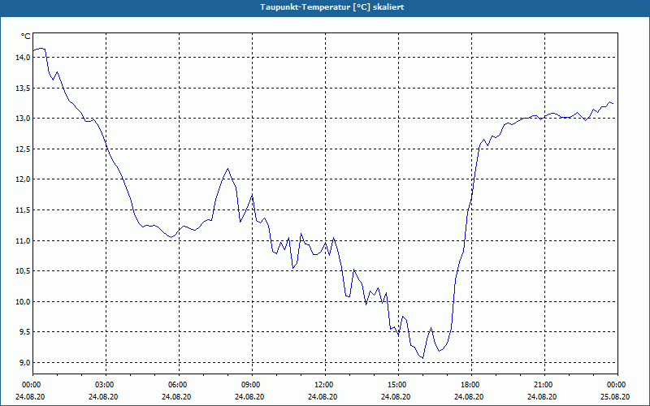Click the chart title 'Taupunkt-Temperatur [°C] skaliert'
The image size is (650, 406).
tap(332, 7)
